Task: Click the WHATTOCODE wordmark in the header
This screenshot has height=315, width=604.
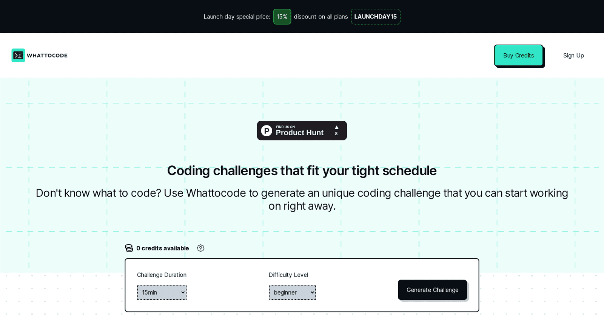Action: [x=47, y=56]
